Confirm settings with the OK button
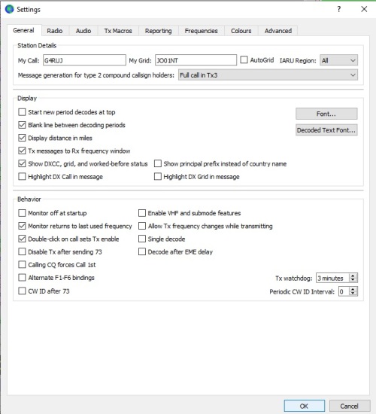Viewport: 376px width, 414px height. [x=305, y=406]
